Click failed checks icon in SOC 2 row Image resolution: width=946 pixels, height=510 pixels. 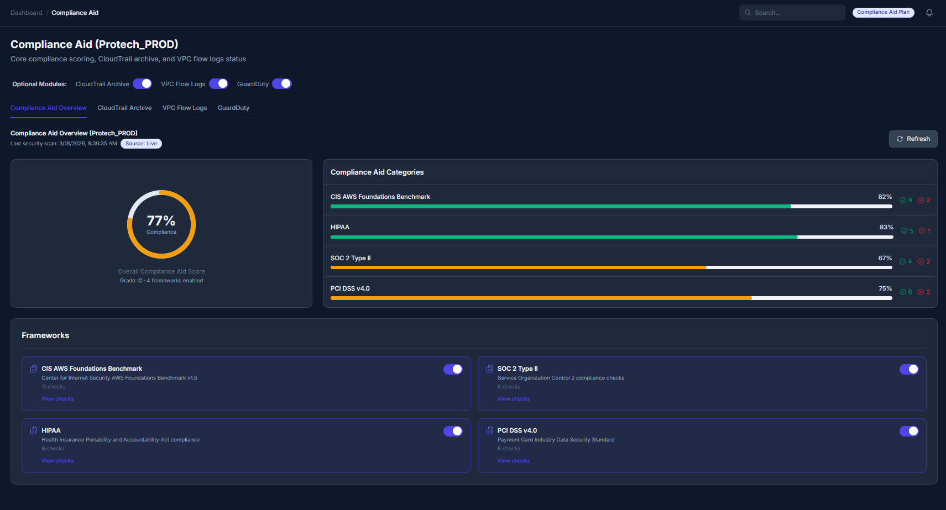[x=921, y=262]
